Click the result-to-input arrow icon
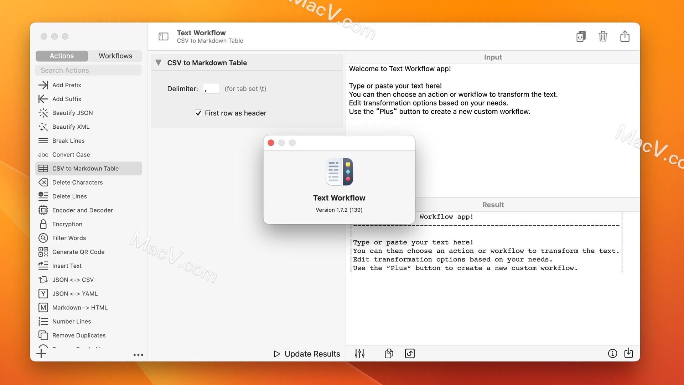The height and width of the screenshot is (385, 684). [410, 353]
